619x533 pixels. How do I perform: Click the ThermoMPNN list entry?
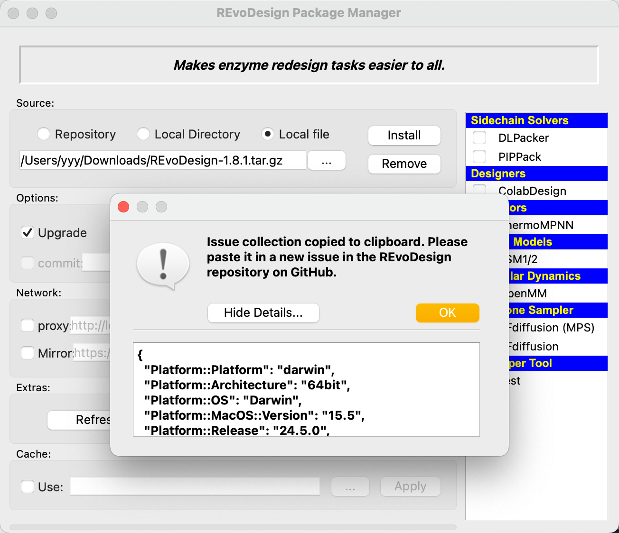pyautogui.click(x=558, y=225)
